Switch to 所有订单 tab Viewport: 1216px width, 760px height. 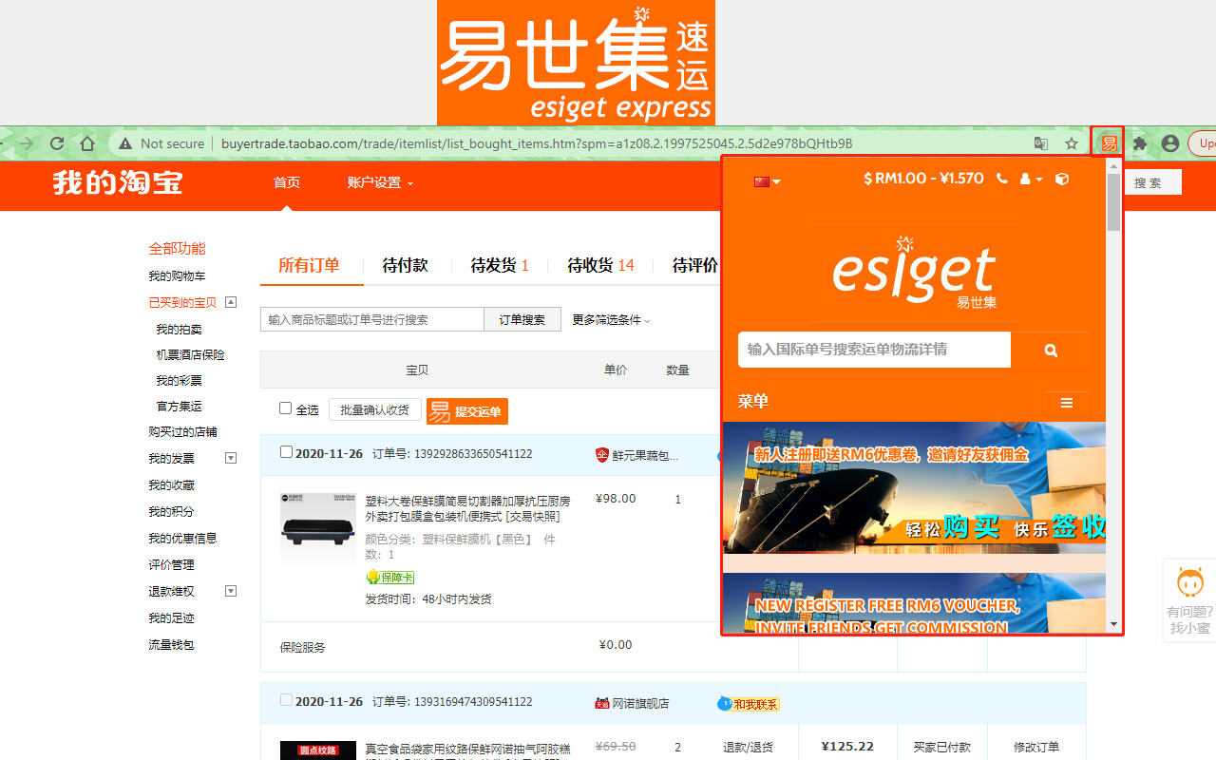click(x=309, y=266)
